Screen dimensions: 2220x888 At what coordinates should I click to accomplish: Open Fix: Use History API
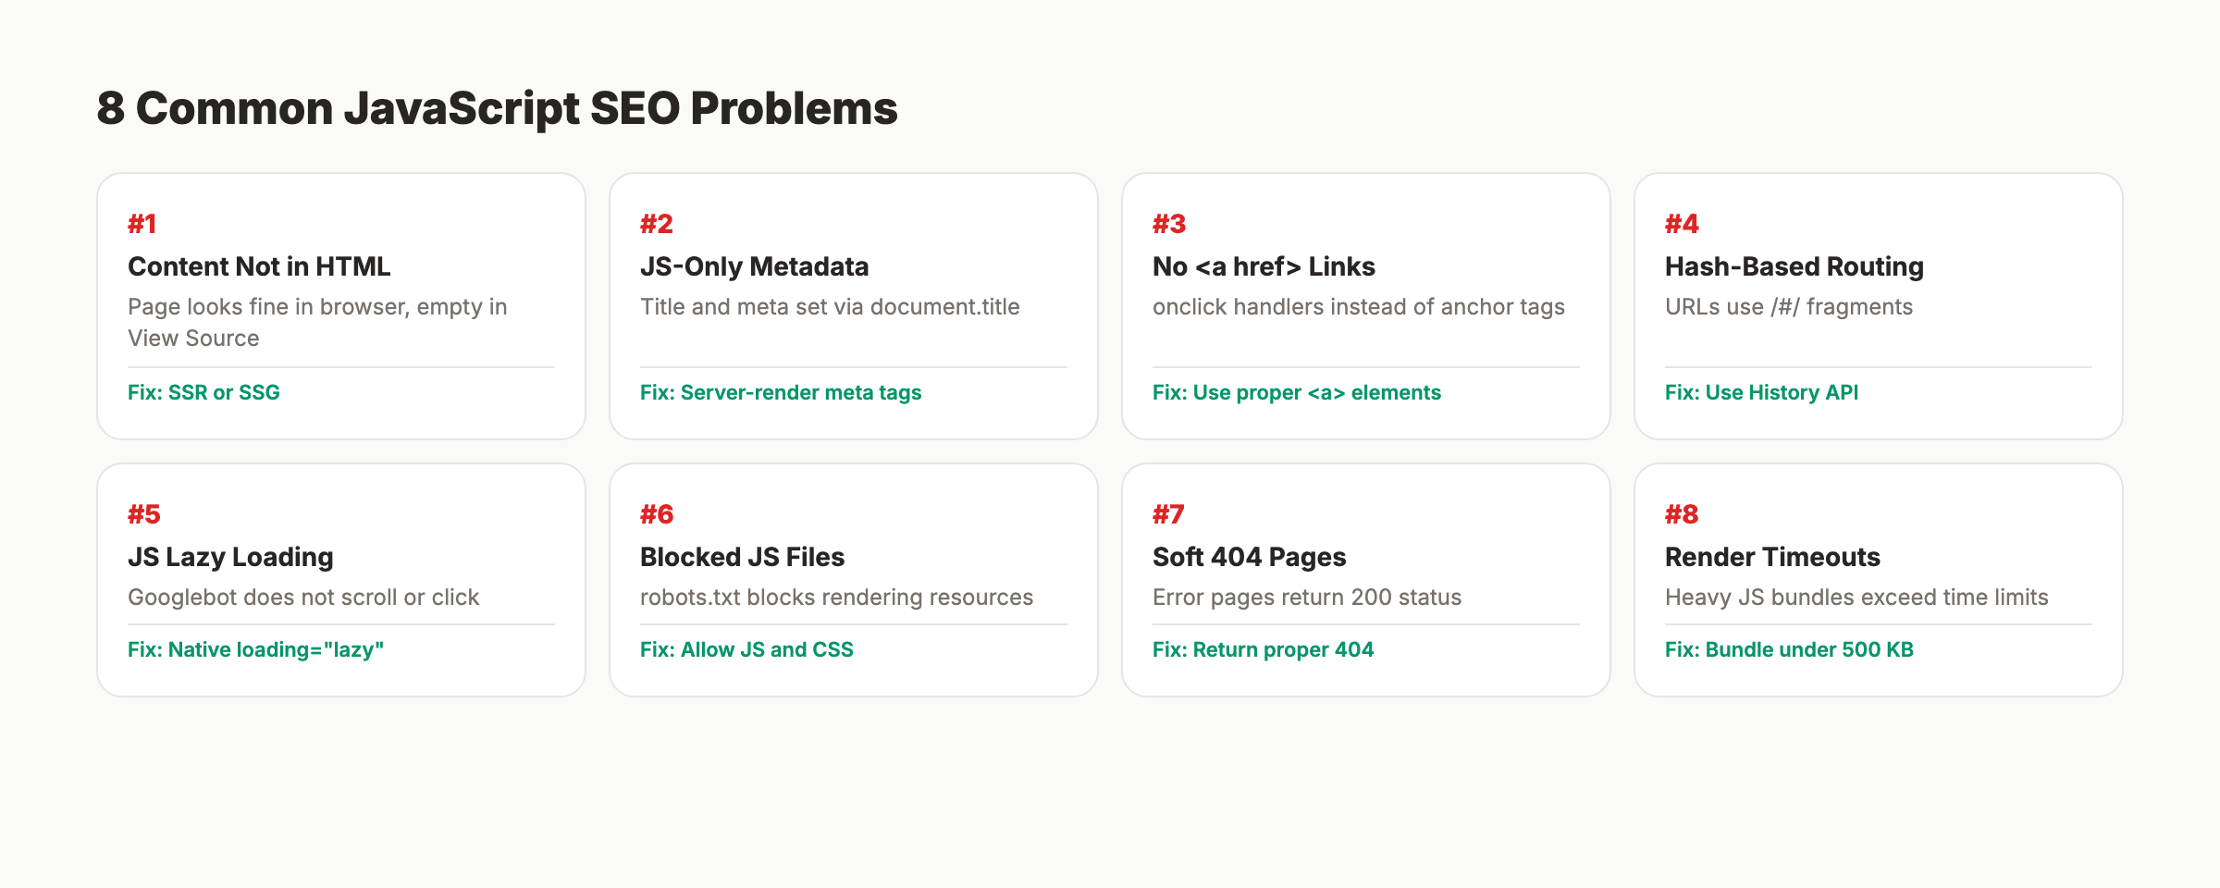click(x=1761, y=392)
